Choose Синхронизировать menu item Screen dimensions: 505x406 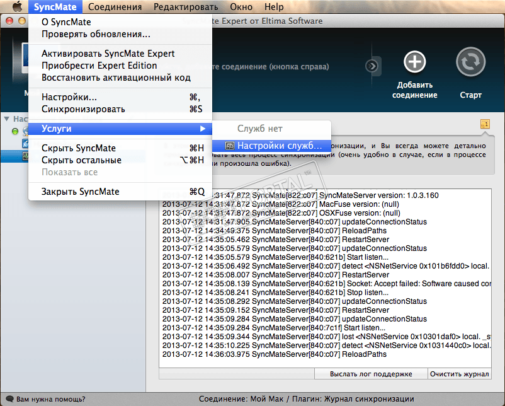[120, 109]
